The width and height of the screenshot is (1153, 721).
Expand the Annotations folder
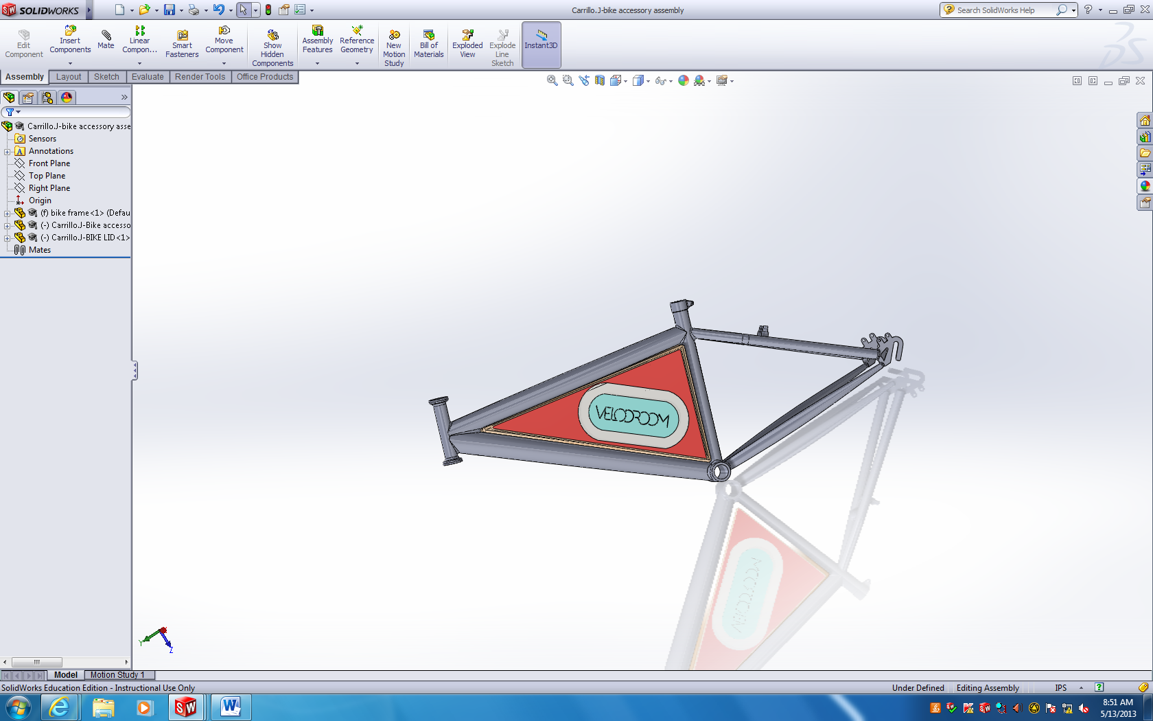click(7, 151)
